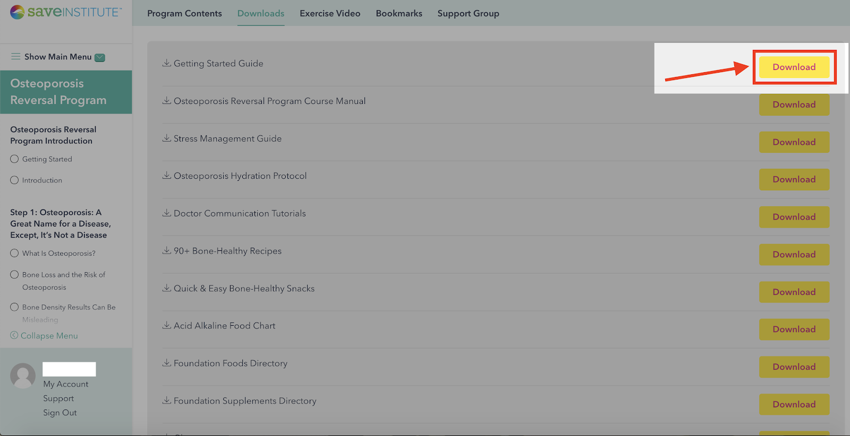
Task: Download the Osteoporosis Hydration Protocol
Action: (x=794, y=179)
